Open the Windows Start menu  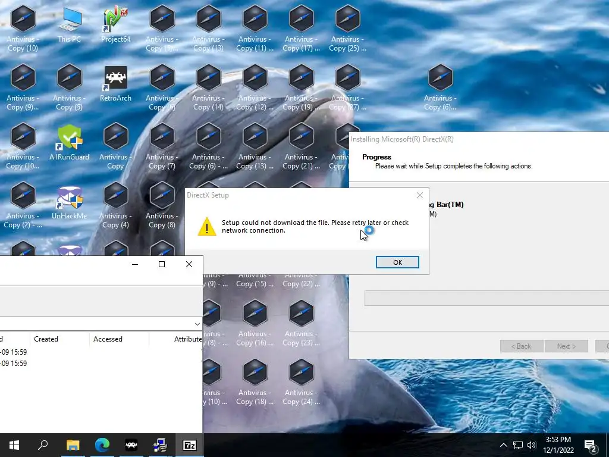click(x=14, y=445)
